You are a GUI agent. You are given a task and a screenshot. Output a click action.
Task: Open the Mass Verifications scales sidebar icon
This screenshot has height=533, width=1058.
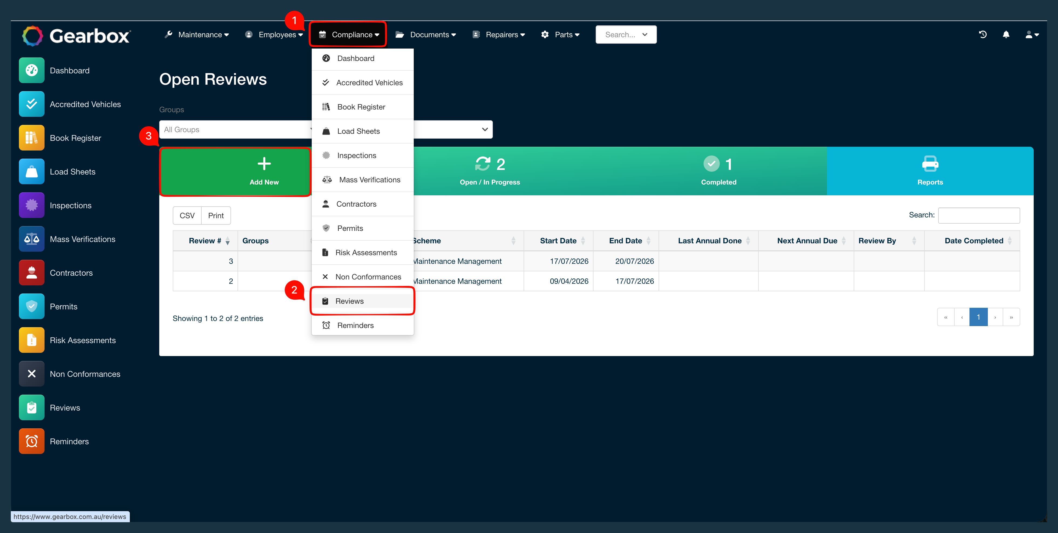[32, 239]
